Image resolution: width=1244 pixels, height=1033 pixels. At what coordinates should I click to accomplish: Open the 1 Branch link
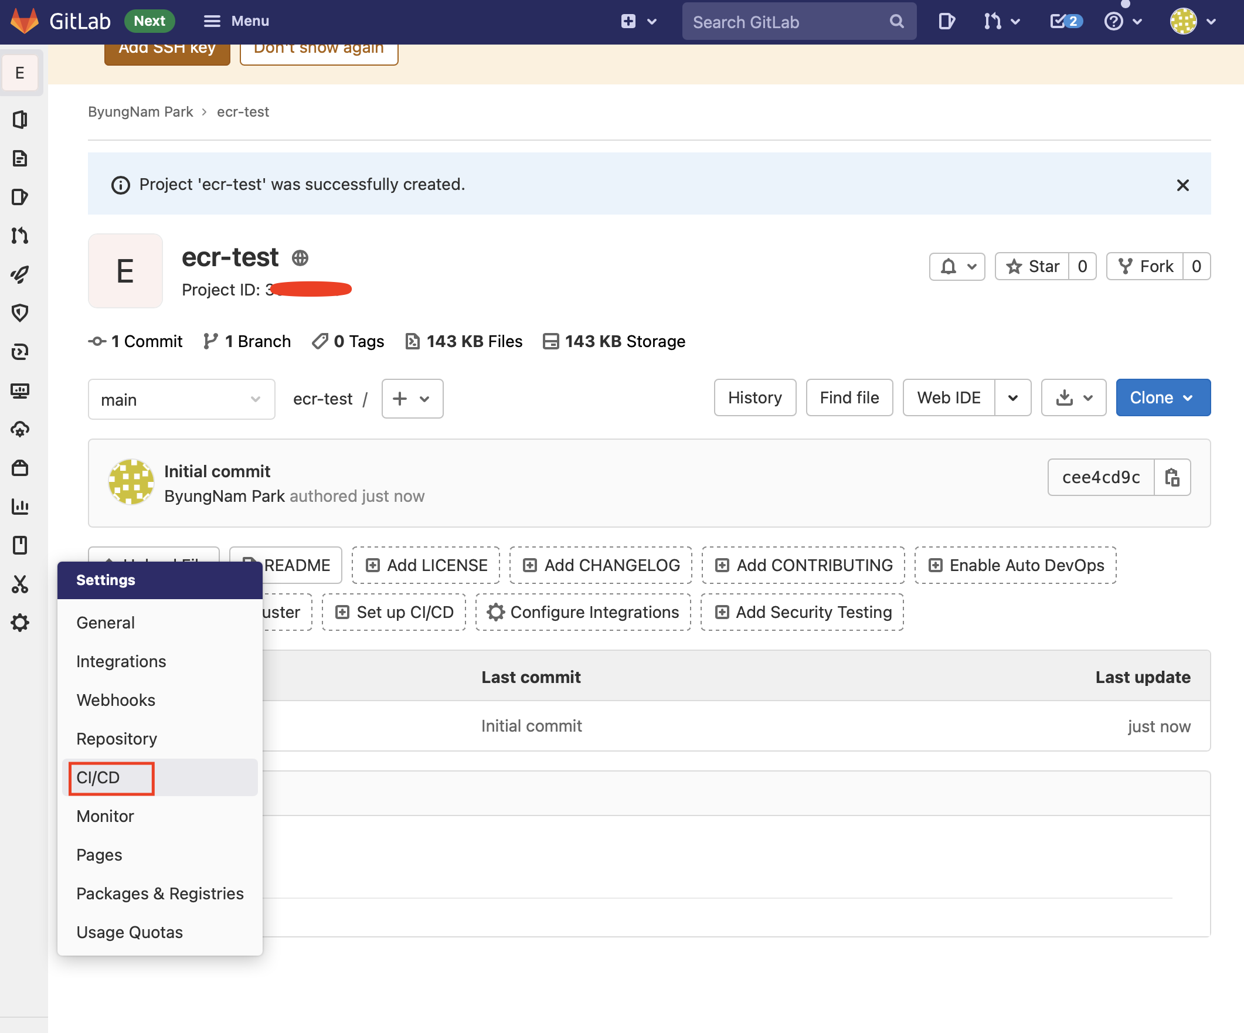(246, 341)
